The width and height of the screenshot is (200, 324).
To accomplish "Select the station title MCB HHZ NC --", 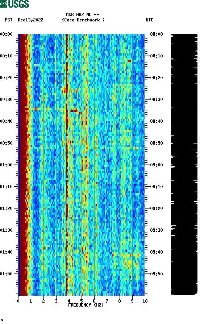I will [83, 15].
